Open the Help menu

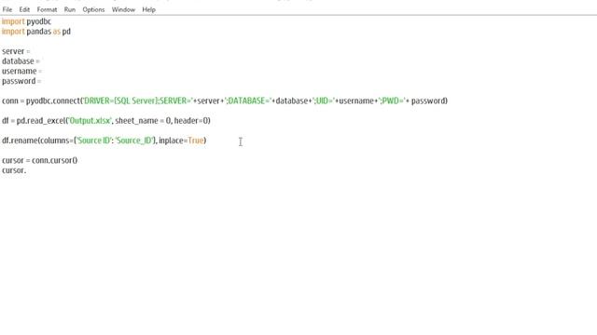point(149,9)
